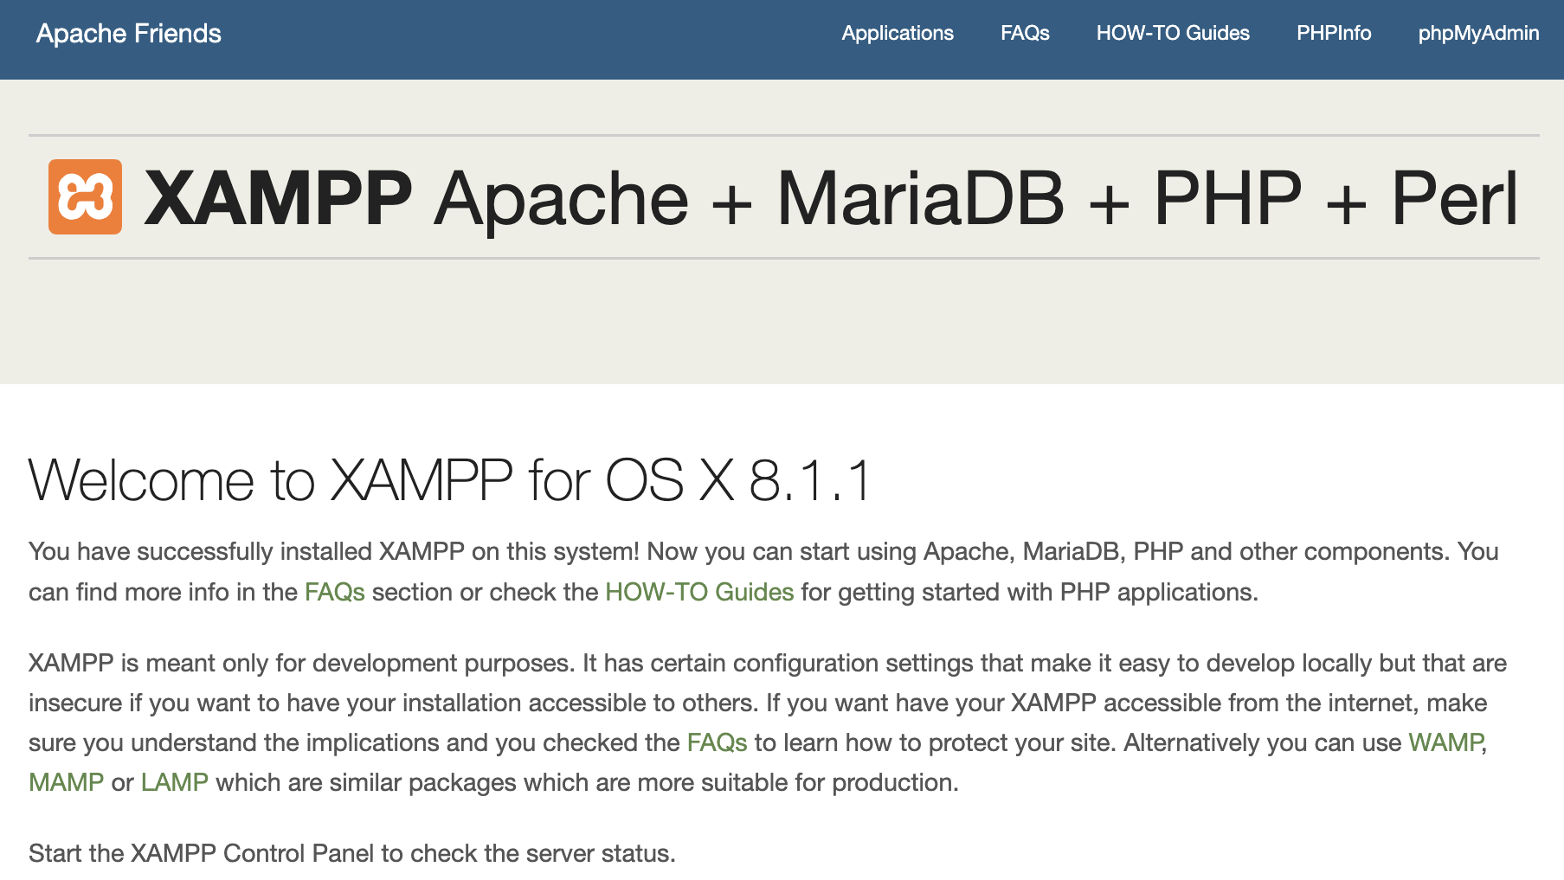View PHPInfo from the top menu
Image resolution: width=1564 pixels, height=880 pixels.
pyautogui.click(x=1333, y=33)
